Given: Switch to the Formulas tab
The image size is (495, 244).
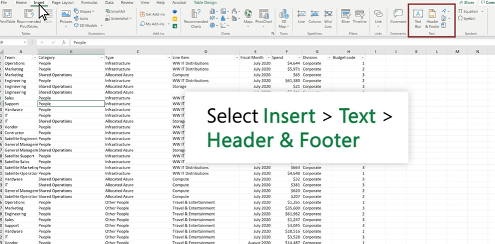Looking at the screenshot, I should click(89, 3).
